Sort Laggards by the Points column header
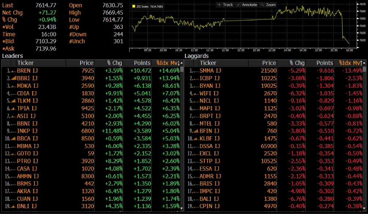 click(x=320, y=63)
